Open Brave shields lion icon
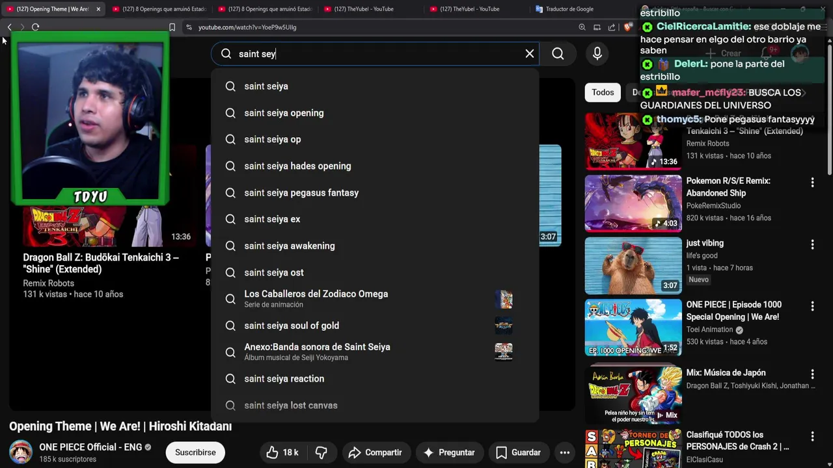Image resolution: width=833 pixels, height=468 pixels. [x=627, y=27]
